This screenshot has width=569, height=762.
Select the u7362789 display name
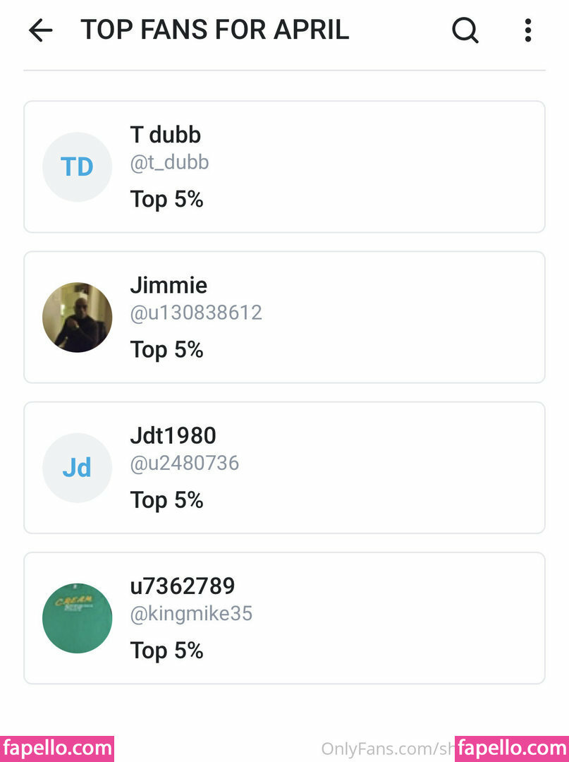click(x=183, y=586)
